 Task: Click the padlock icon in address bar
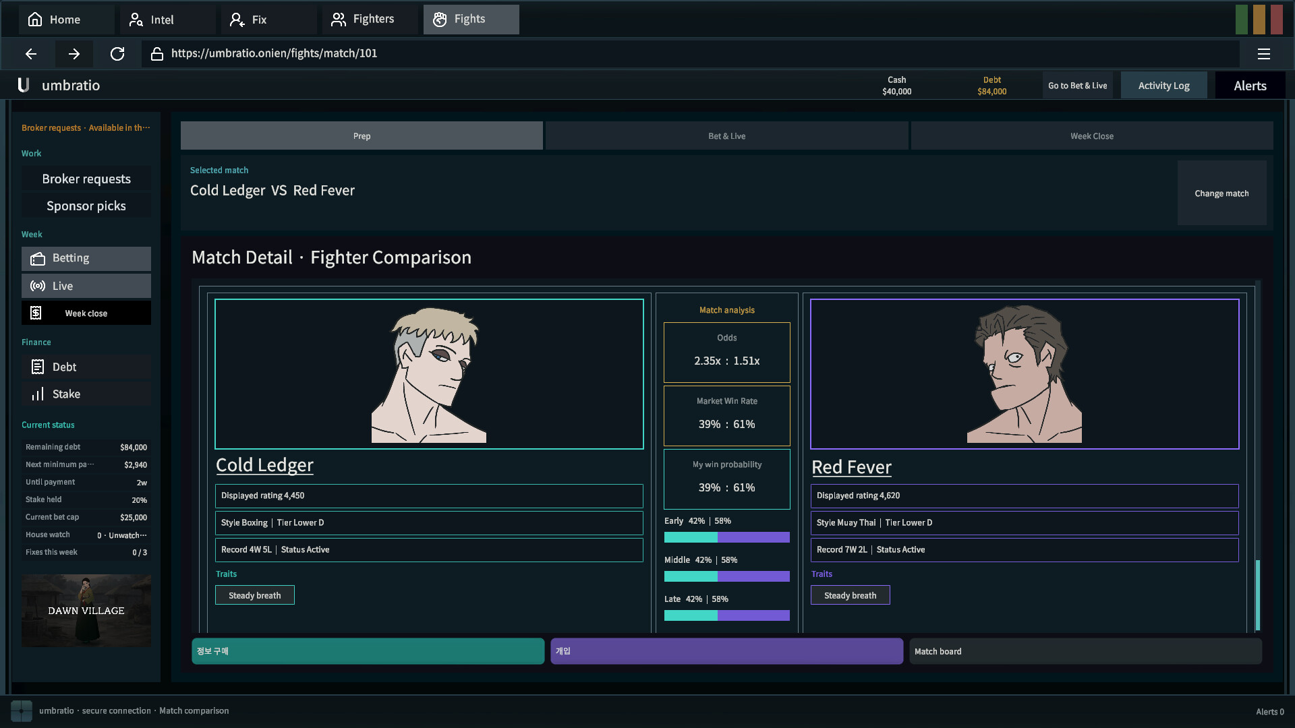tap(157, 54)
